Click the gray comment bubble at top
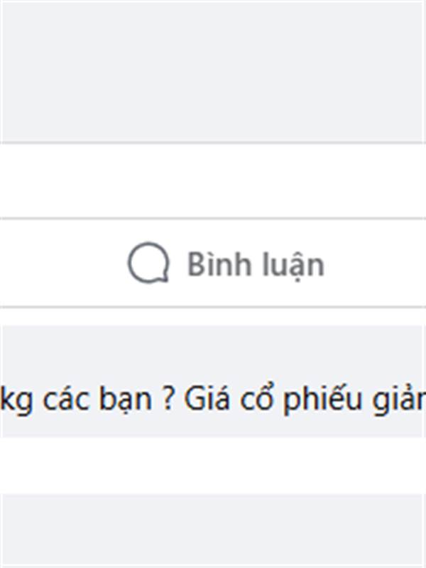The image size is (426, 568). (x=213, y=72)
